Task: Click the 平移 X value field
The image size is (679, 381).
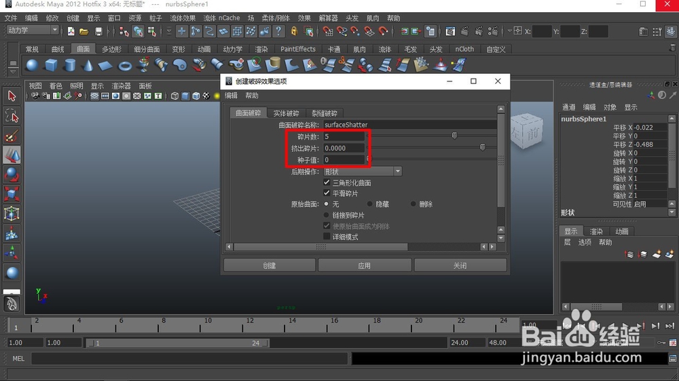Action: pos(650,127)
